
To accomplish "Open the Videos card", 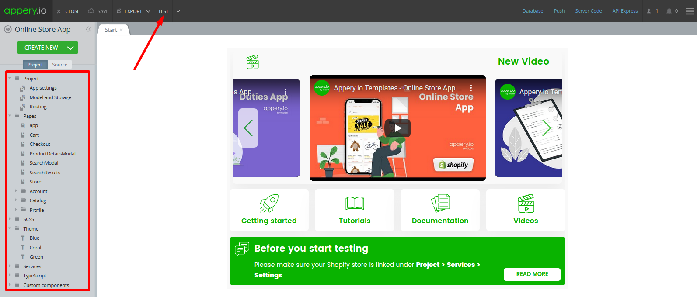I will point(526,210).
